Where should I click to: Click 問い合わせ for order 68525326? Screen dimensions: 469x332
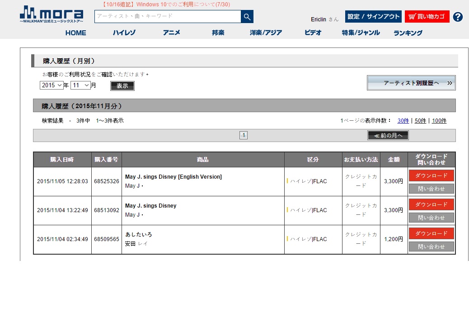(431, 189)
